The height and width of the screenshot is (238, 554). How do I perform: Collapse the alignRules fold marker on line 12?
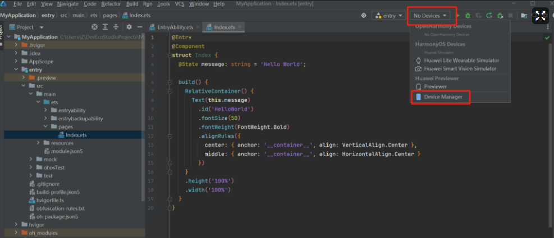pyautogui.click(x=170, y=136)
